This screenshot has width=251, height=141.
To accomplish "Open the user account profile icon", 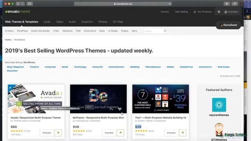I will [x=226, y=12].
